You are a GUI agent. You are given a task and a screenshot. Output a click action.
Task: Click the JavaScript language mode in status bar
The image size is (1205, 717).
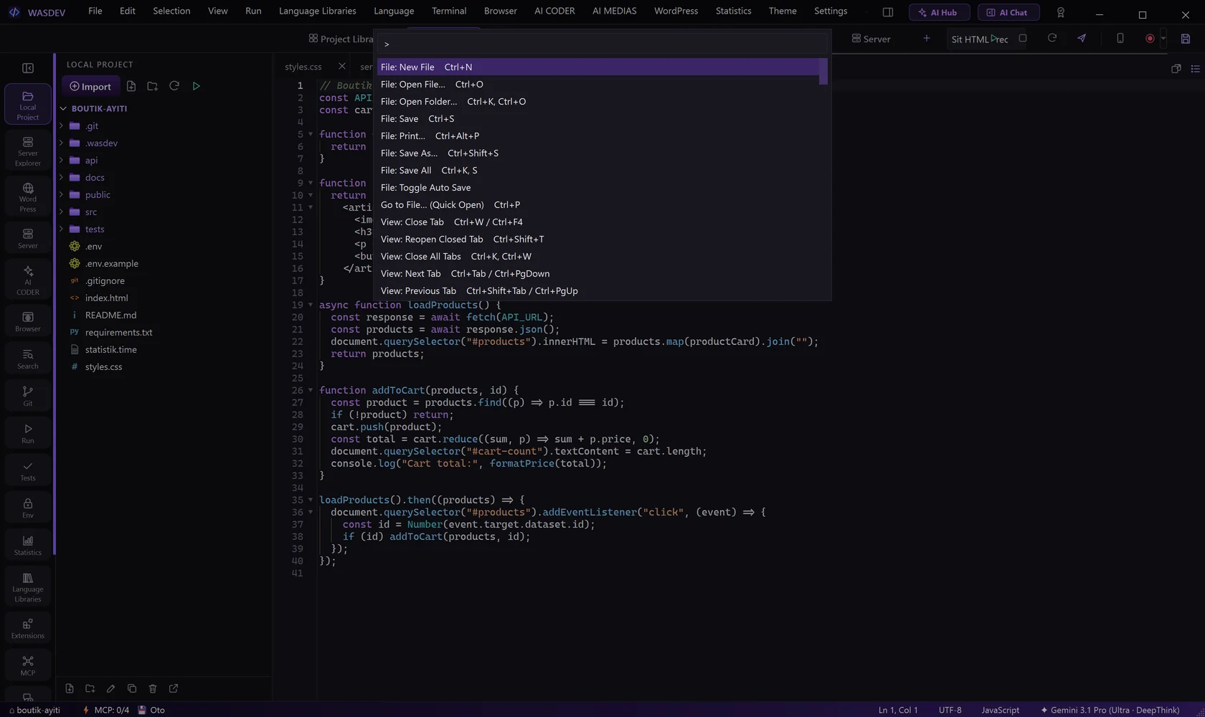click(1000, 710)
